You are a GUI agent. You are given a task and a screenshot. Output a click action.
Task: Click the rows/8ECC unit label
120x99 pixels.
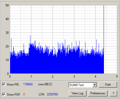(x=45, y=84)
